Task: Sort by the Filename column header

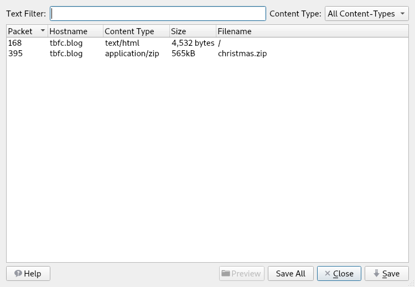Action: [x=235, y=31]
